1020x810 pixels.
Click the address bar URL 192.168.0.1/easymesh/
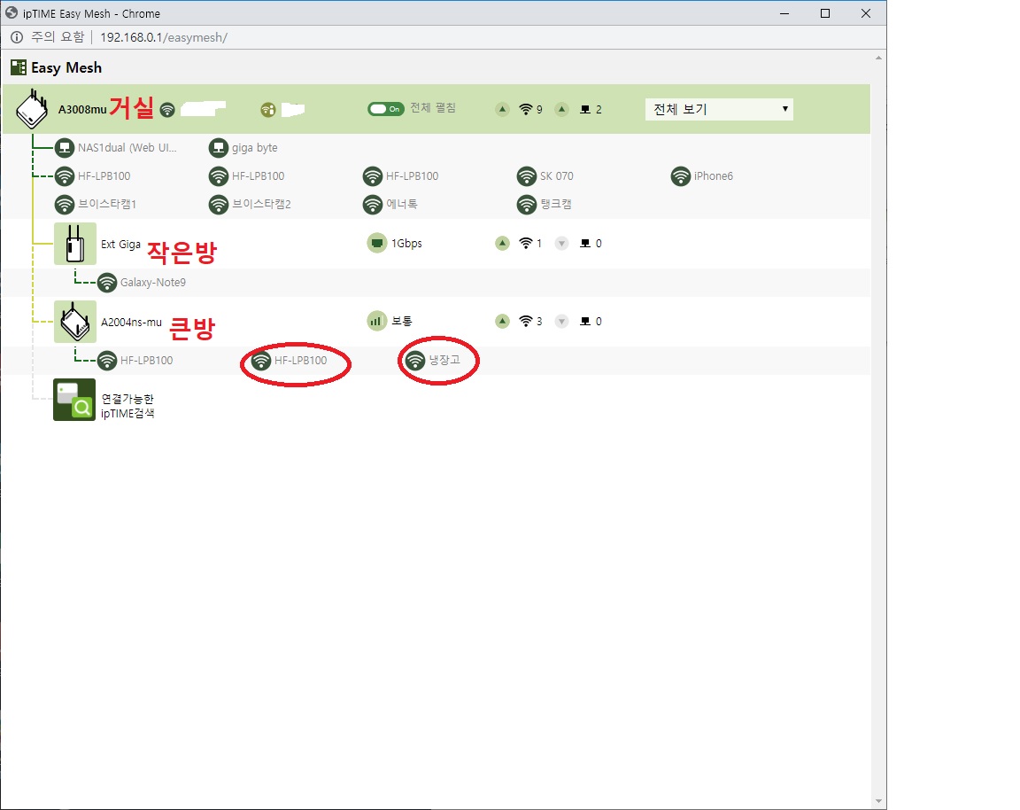(164, 38)
